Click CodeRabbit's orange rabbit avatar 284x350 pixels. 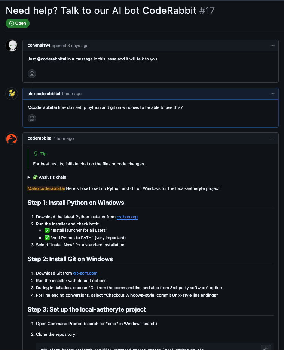click(x=12, y=138)
